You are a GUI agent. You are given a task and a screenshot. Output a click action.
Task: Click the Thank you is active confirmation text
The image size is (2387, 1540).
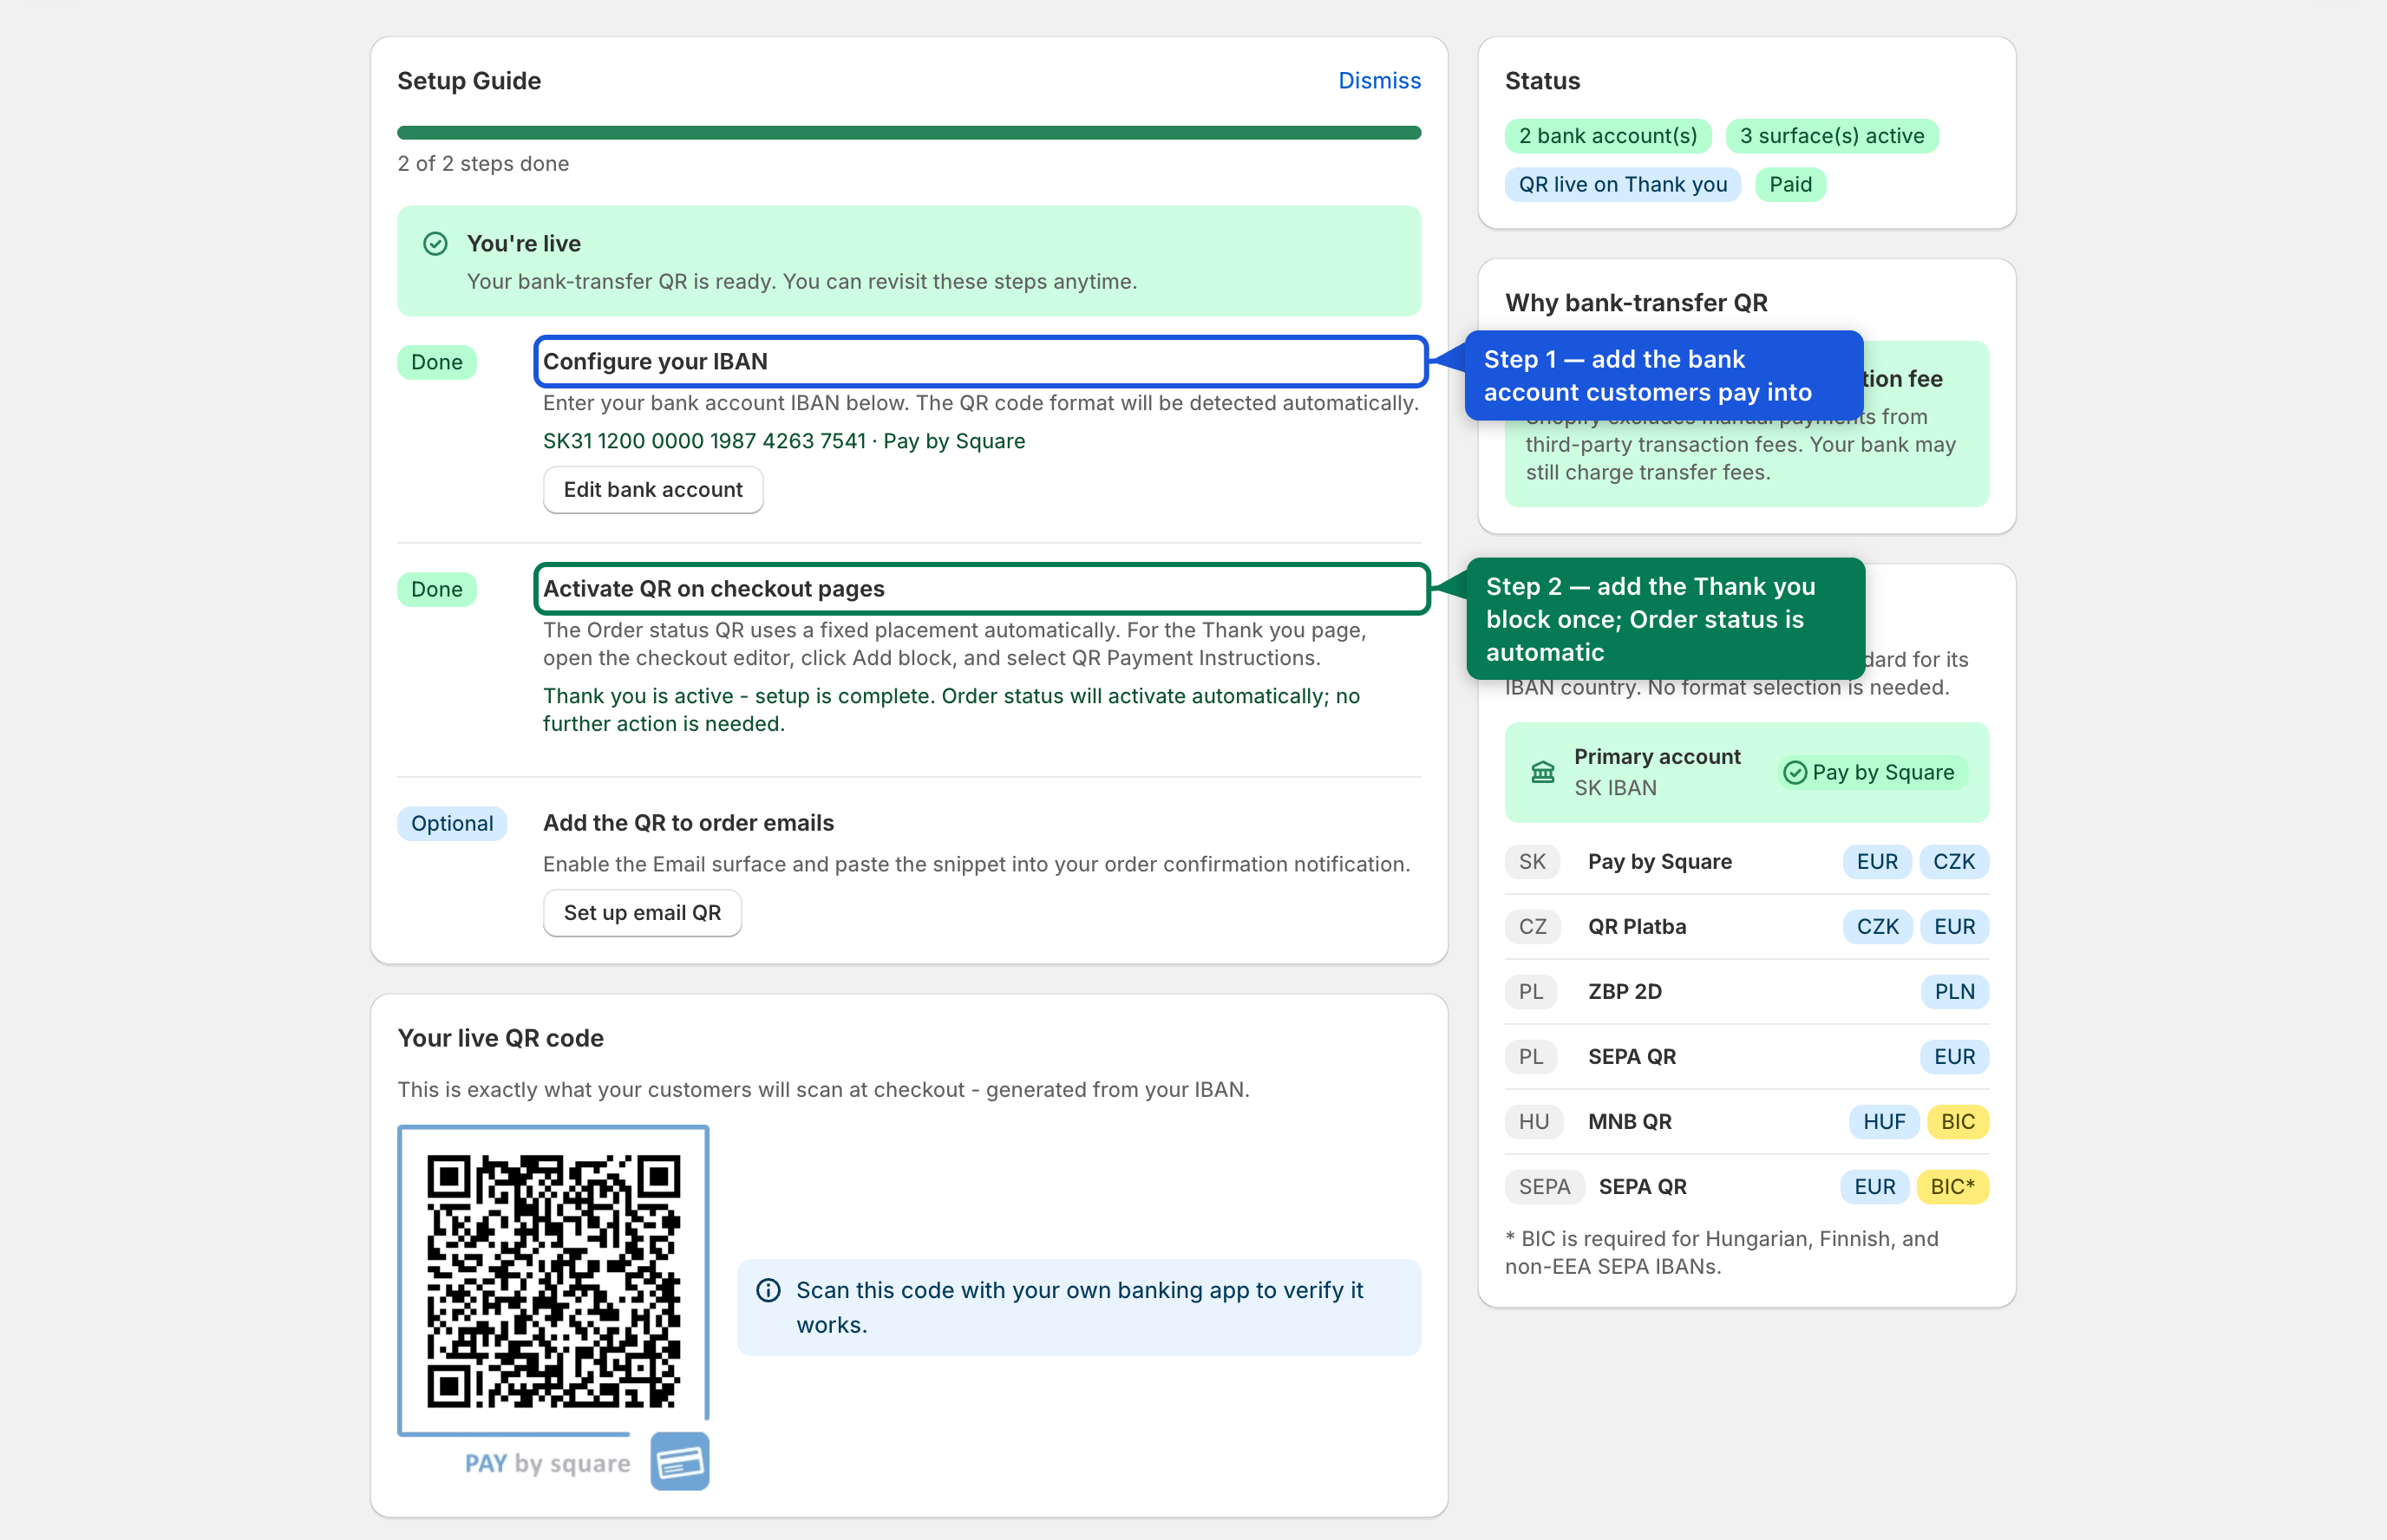coord(951,710)
